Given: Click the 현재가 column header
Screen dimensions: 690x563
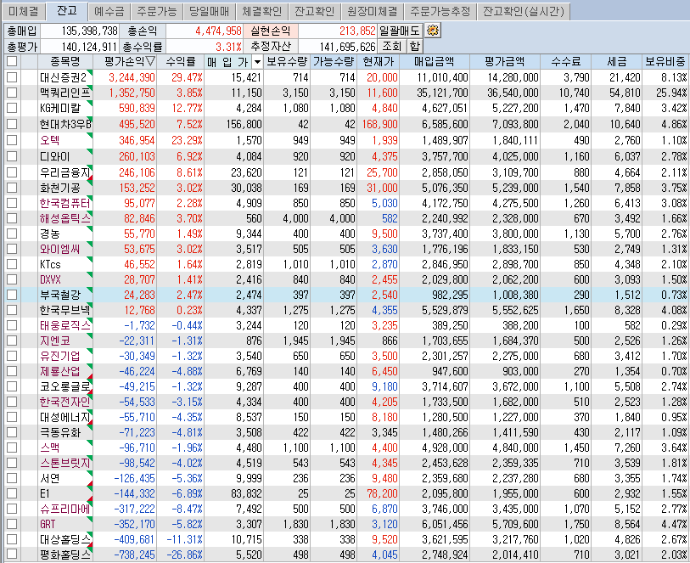Looking at the screenshot, I should pos(378,62).
